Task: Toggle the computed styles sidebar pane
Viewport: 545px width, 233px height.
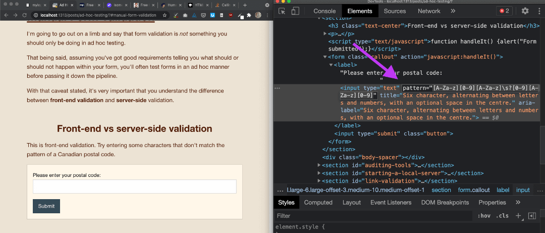Action: [x=531, y=216]
